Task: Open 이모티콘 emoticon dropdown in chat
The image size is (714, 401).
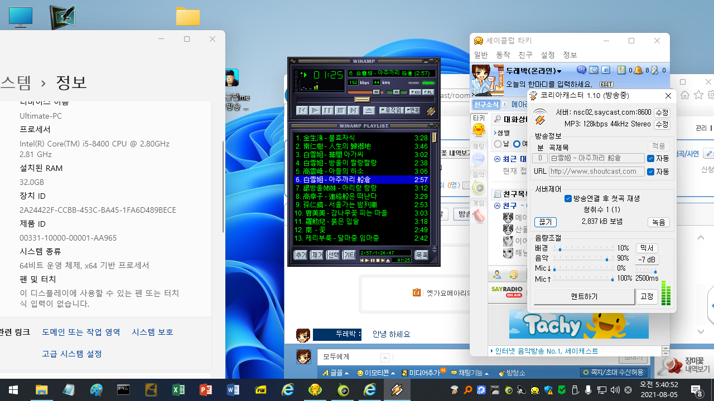Action: click(376, 373)
